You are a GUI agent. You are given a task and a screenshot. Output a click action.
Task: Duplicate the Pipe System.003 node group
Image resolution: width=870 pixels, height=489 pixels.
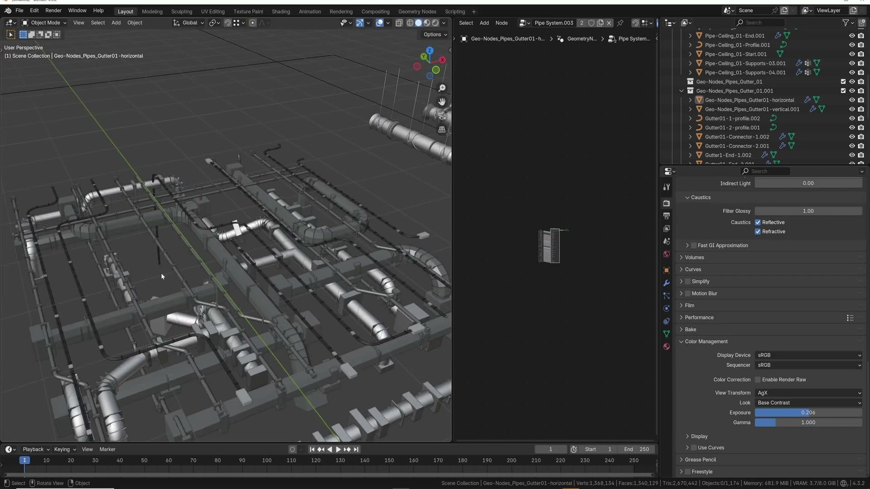tap(600, 23)
